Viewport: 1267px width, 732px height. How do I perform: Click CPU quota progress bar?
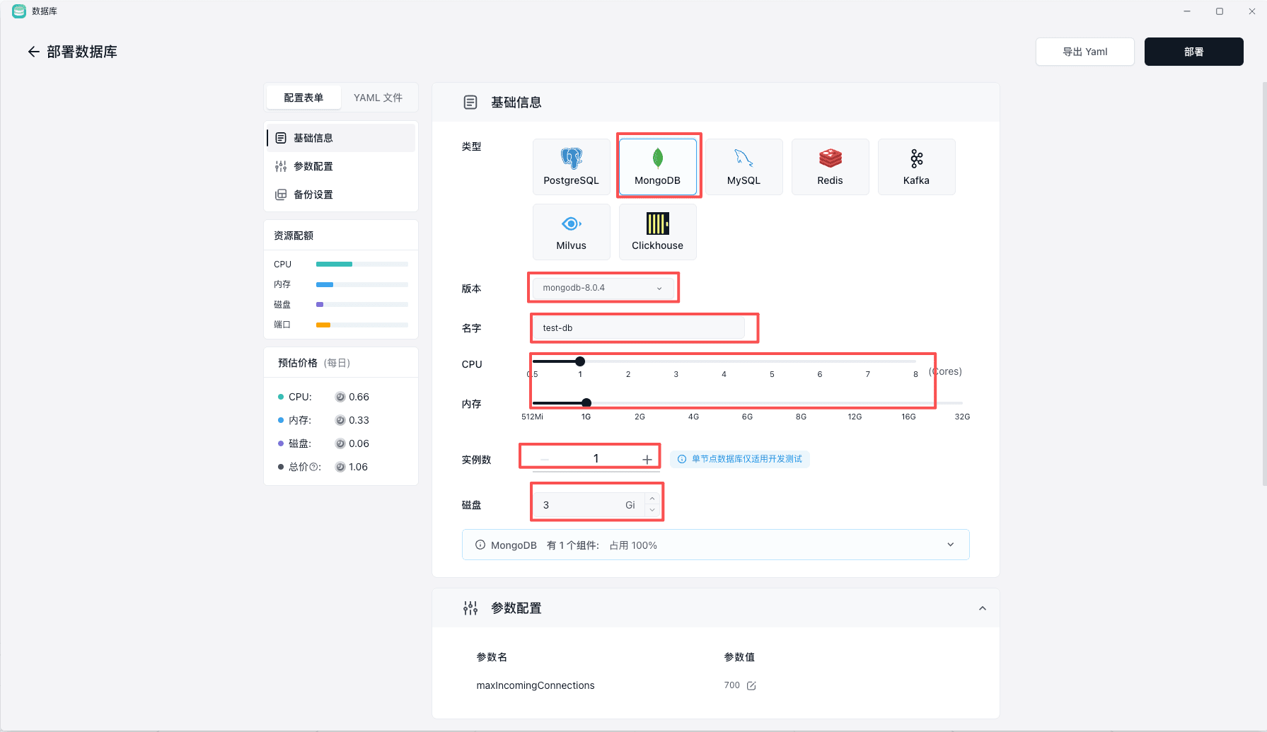[362, 265]
